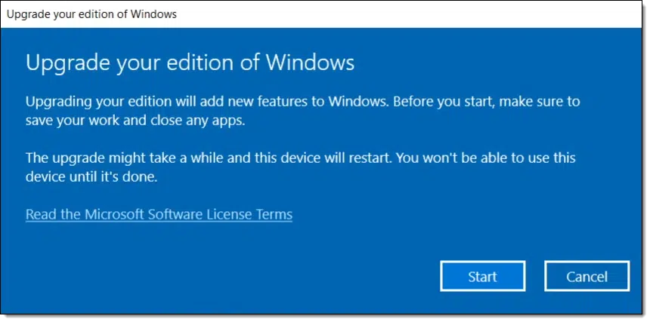The image size is (650, 322).
Task: Click the line 'device until it's done.'
Action: (x=91, y=178)
